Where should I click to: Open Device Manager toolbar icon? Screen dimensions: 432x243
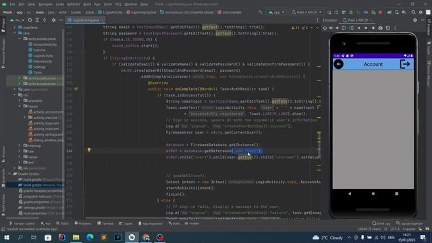397,12
